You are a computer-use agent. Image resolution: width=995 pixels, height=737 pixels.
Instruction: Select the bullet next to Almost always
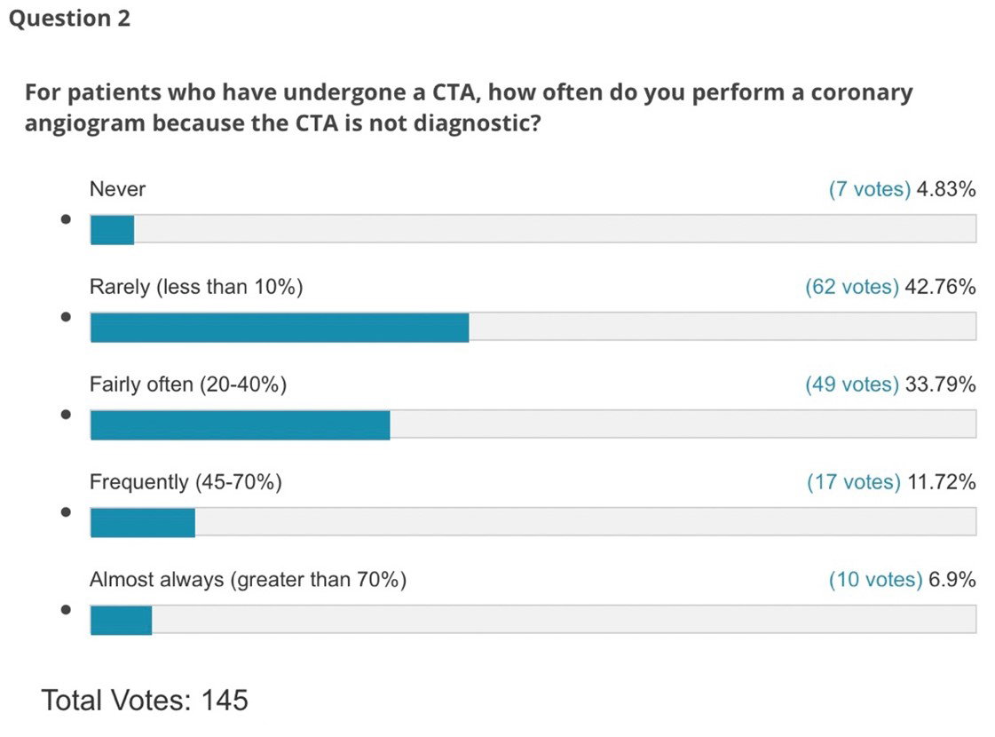click(x=66, y=610)
